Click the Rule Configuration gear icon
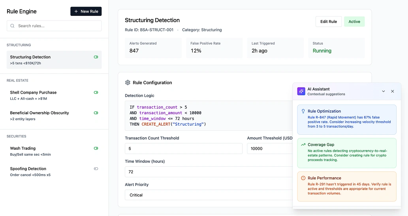Image resolution: width=408 pixels, height=216 pixels. [x=128, y=83]
